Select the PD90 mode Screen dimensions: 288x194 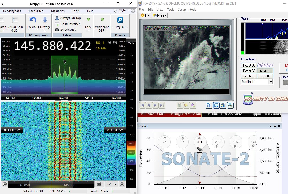point(265,76)
